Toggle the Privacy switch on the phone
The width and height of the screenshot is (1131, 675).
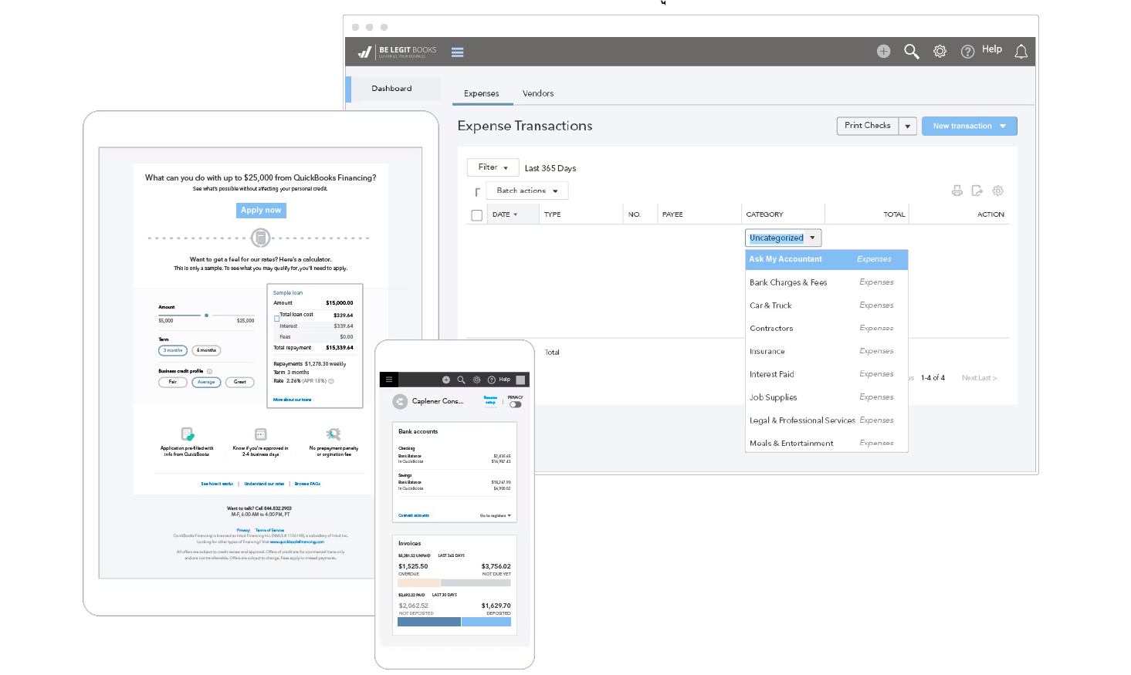tap(515, 404)
